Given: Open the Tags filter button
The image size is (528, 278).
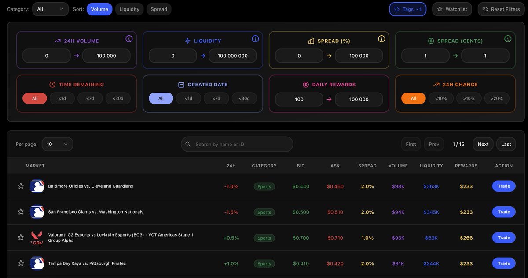Looking at the screenshot, I should pos(408,9).
